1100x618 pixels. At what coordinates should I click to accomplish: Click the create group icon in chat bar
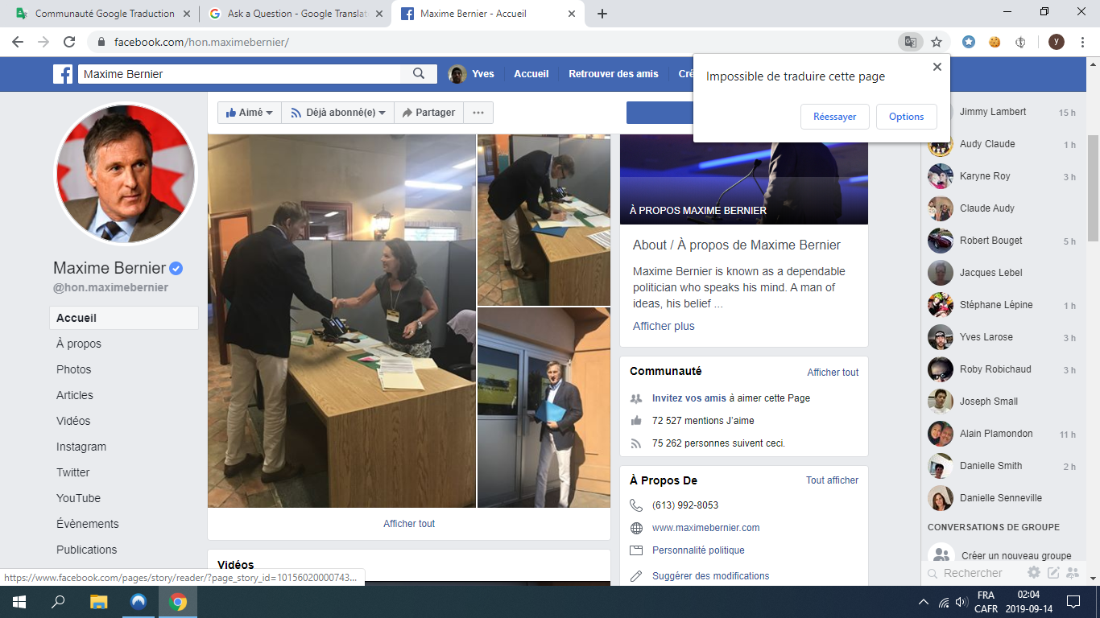pyautogui.click(x=1073, y=573)
